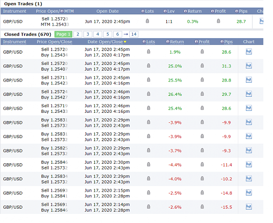The height and width of the screenshot is (223, 273).
Task: Click Open Trades (1) heading
Action: click(23, 4)
